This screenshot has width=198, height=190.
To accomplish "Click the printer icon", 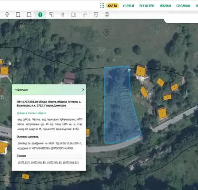I will click(107, 15).
